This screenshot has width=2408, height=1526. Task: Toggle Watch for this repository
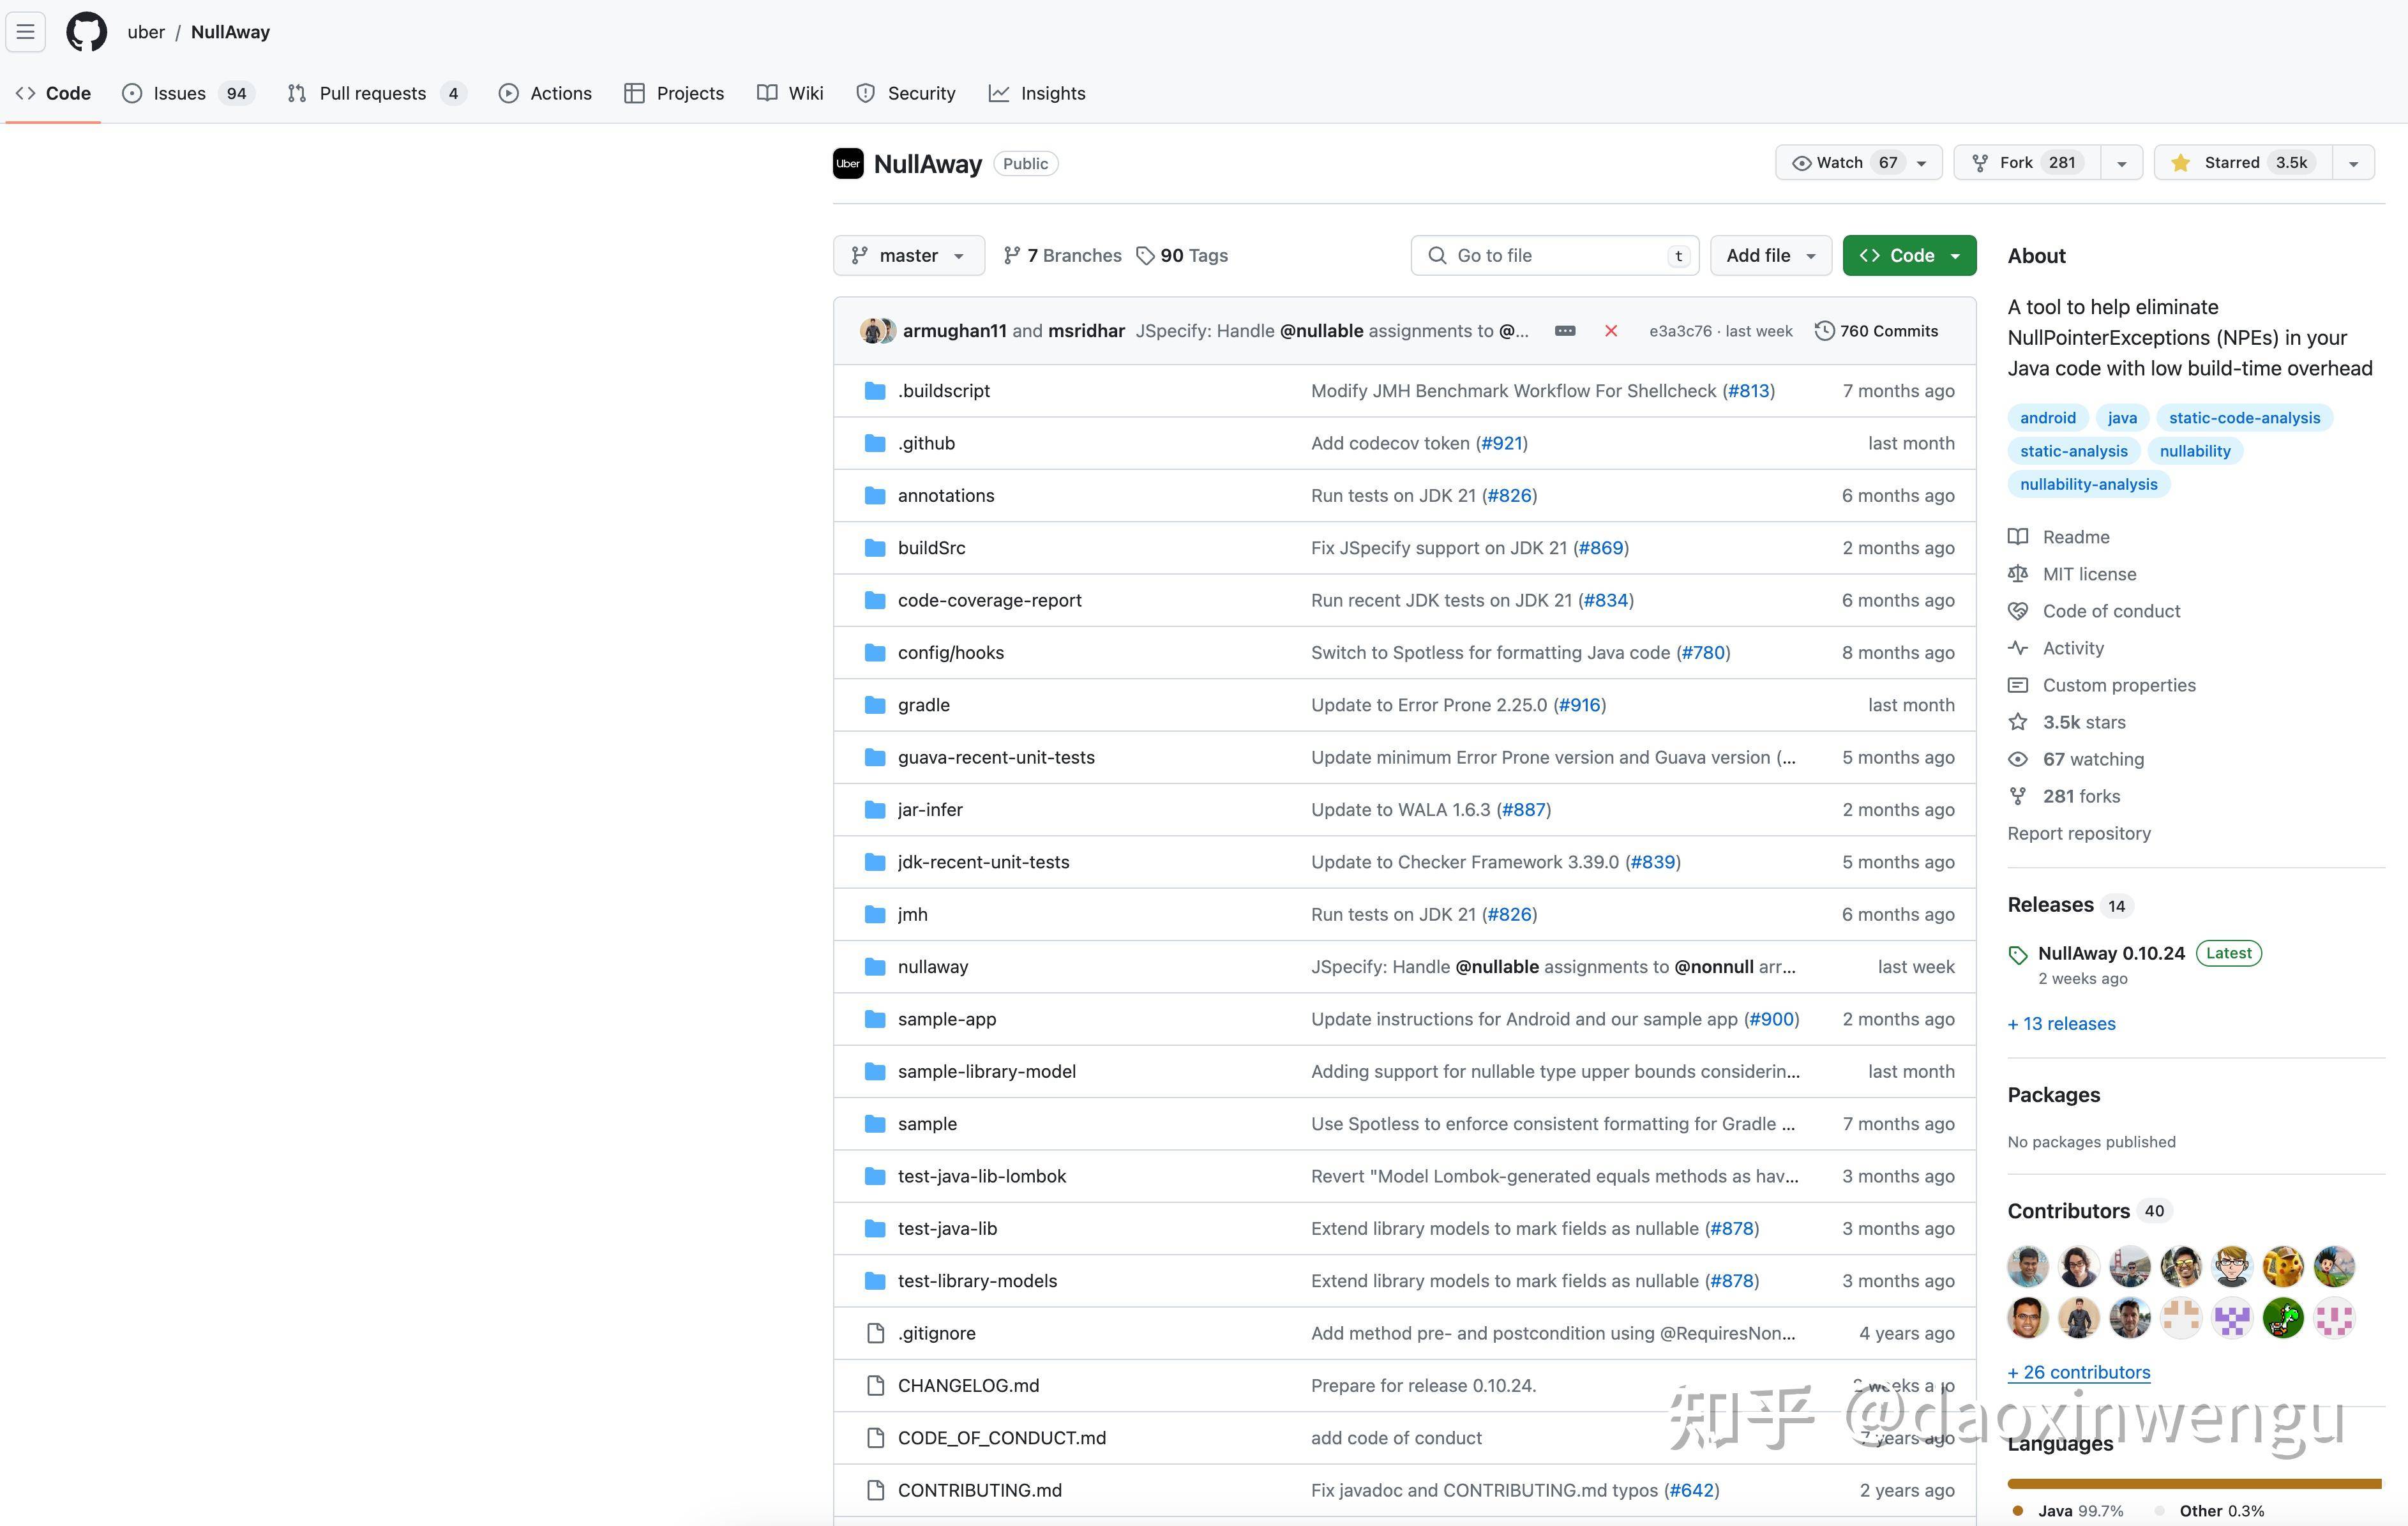coord(1858,163)
